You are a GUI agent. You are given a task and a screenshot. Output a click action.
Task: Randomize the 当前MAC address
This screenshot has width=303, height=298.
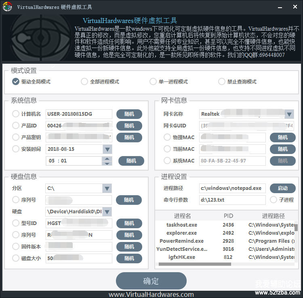(283, 149)
